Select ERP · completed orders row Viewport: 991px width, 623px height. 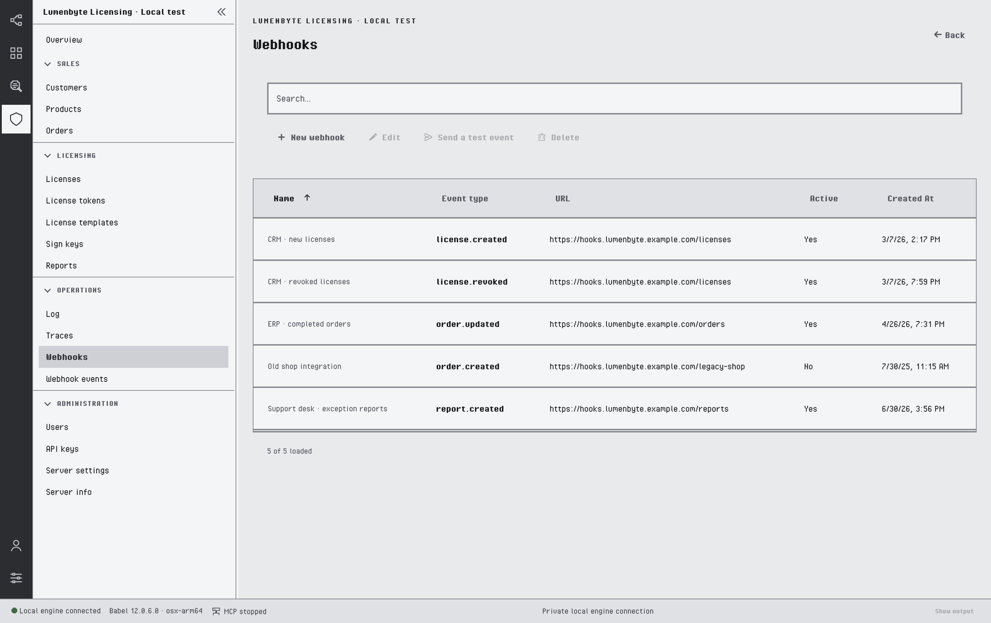pyautogui.click(x=614, y=324)
